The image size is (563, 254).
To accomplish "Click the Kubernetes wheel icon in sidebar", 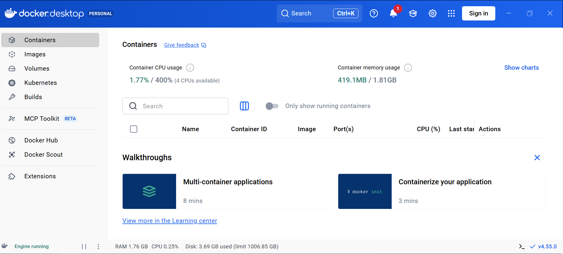I will tap(12, 83).
